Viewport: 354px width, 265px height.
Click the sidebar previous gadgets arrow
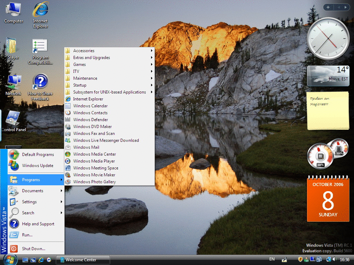click(339, 7)
